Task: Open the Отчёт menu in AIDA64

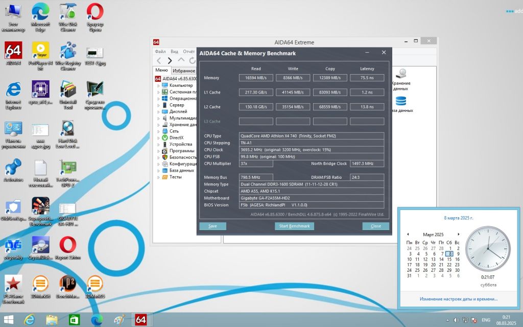Action: pos(189,52)
